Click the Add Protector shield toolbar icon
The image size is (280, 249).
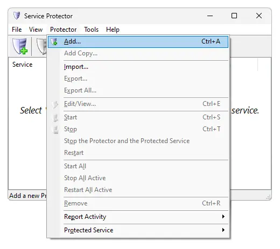[x=20, y=46]
